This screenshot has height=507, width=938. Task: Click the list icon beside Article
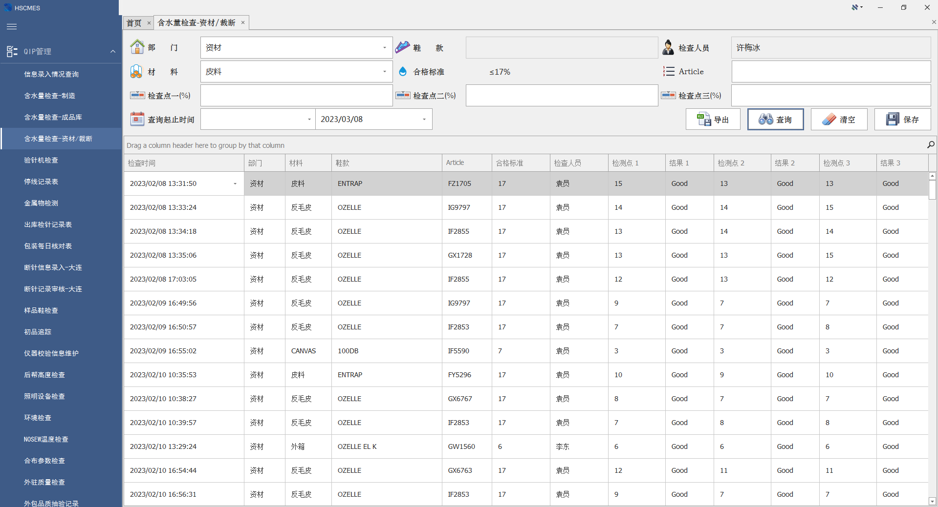[669, 71]
